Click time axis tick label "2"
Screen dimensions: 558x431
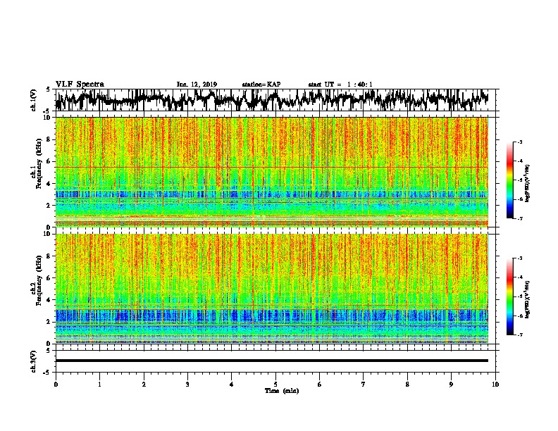pyautogui.click(x=144, y=384)
